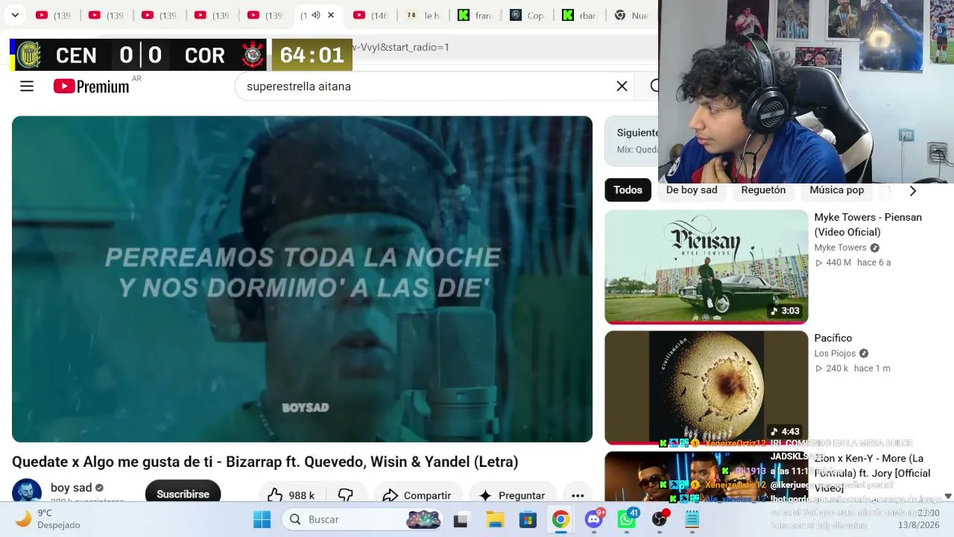The width and height of the screenshot is (954, 537).
Task: Clear the search box with the X
Action: click(x=622, y=87)
